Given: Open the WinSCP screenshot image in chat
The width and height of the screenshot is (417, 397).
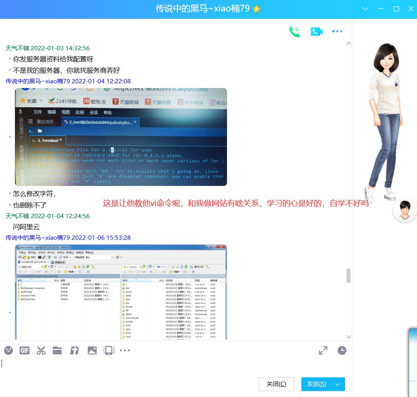Looking at the screenshot, I should point(121,292).
